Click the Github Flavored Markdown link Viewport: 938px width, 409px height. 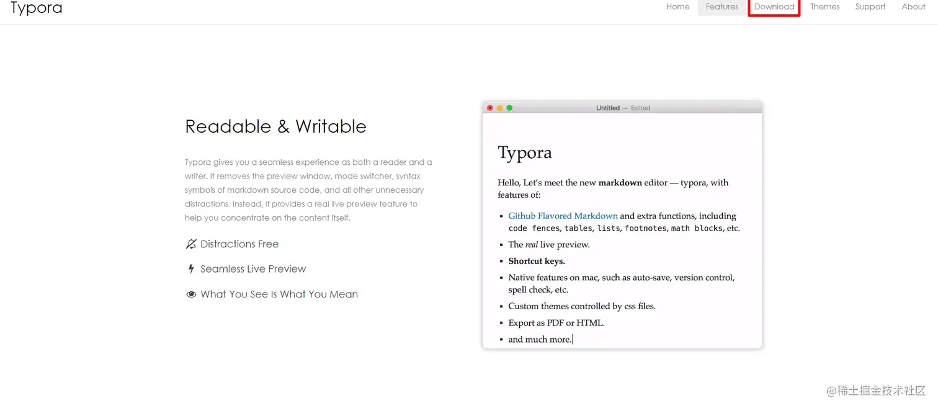[x=563, y=216]
